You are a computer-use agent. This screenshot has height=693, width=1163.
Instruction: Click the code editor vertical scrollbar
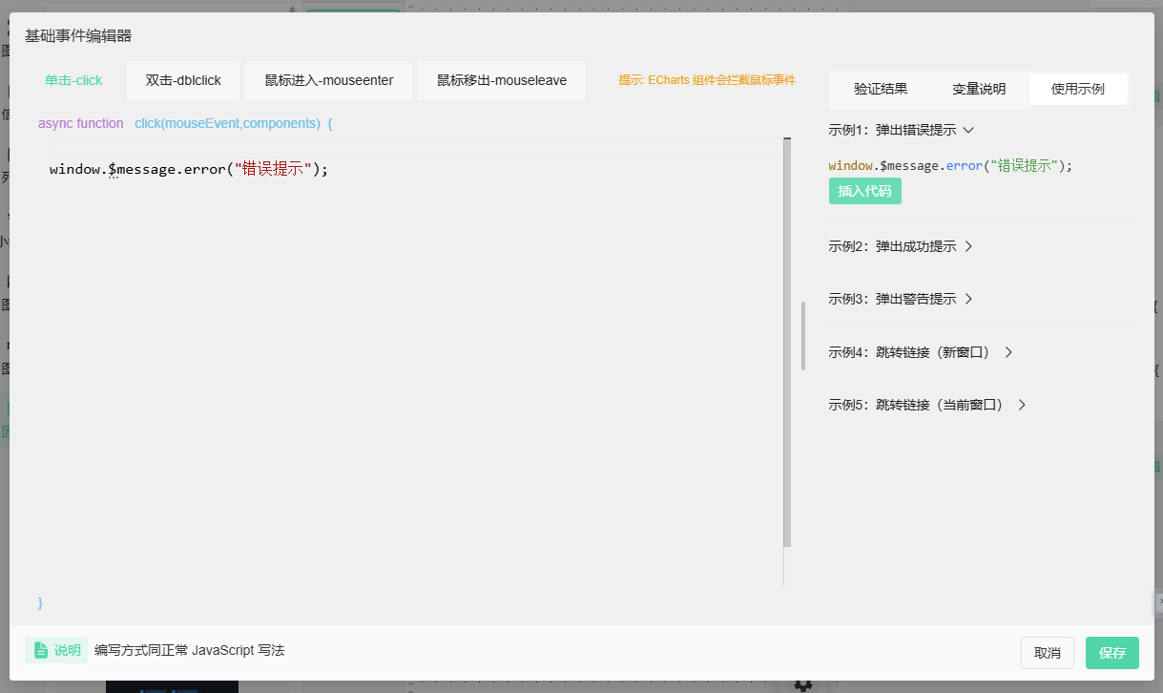point(787,343)
